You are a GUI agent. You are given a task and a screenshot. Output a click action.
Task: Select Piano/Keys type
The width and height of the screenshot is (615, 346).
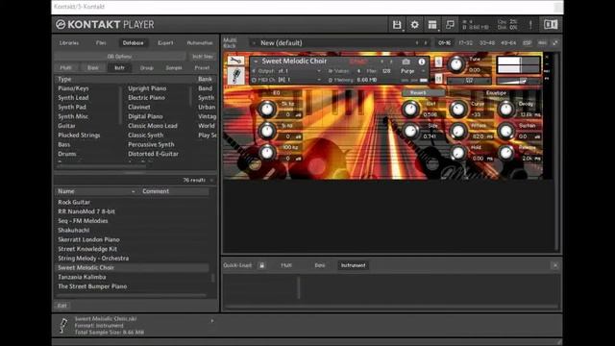coord(73,88)
